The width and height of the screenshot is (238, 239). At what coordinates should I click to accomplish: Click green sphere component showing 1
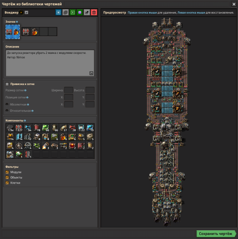click(x=19, y=154)
